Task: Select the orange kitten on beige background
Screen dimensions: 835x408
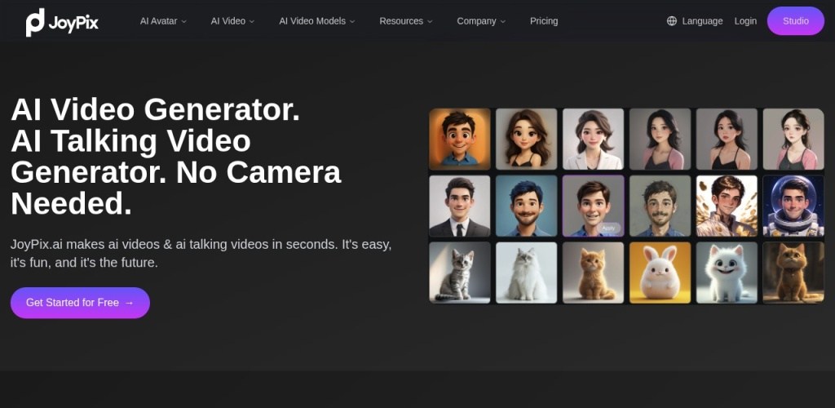Action: tap(593, 273)
